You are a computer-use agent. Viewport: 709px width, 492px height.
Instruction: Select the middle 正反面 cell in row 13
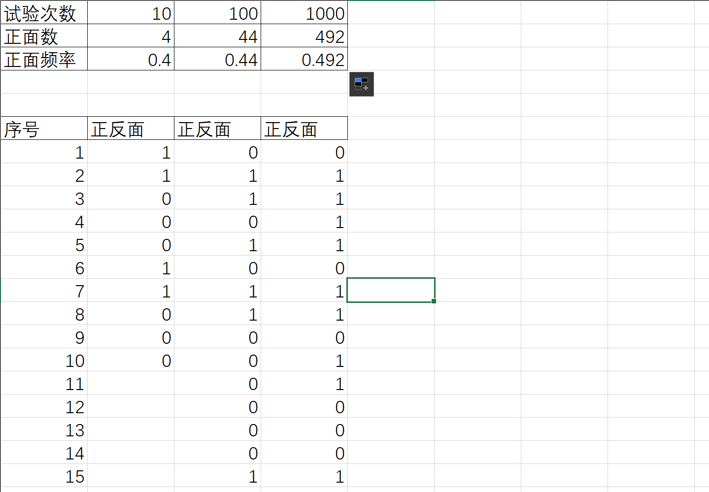[x=218, y=429]
